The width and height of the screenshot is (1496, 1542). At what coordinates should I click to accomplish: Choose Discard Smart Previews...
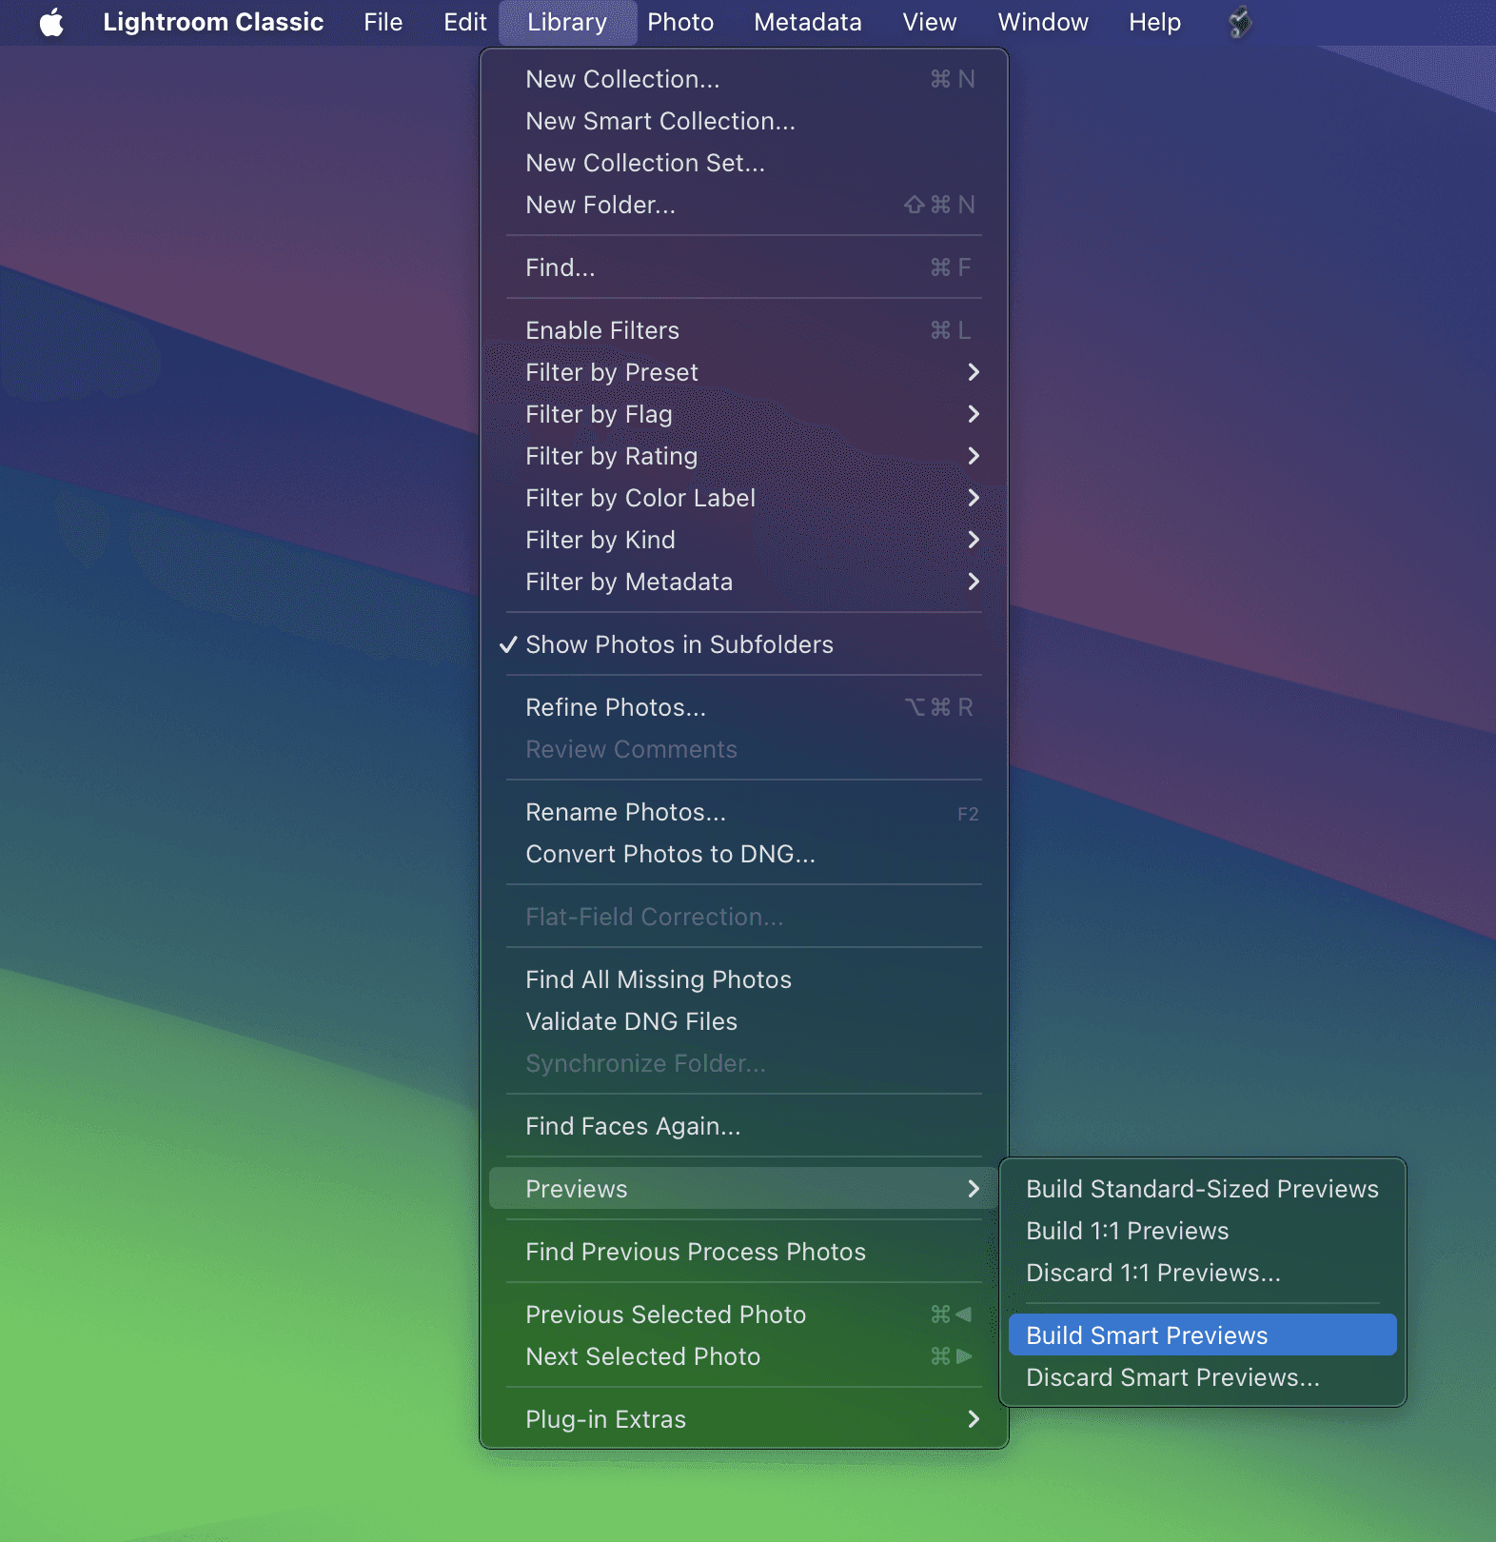click(x=1203, y=1377)
